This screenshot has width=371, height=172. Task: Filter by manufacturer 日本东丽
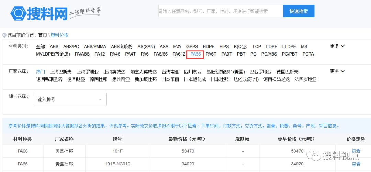[x=170, y=79]
